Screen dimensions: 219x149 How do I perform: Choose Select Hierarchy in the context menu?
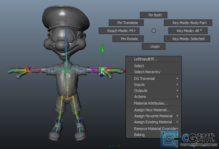pos(154,72)
